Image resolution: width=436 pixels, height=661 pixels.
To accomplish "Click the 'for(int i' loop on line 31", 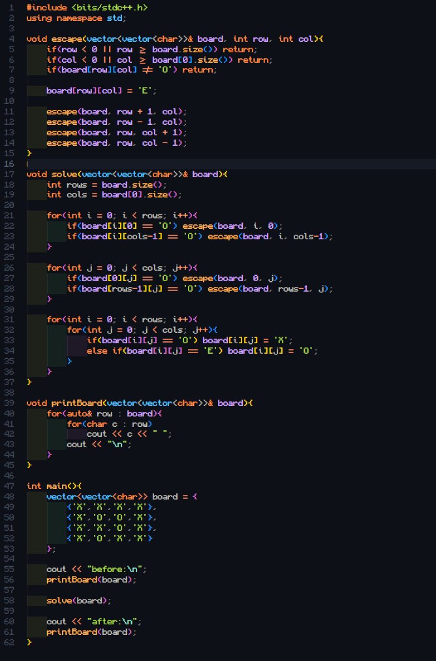I will tap(121, 320).
